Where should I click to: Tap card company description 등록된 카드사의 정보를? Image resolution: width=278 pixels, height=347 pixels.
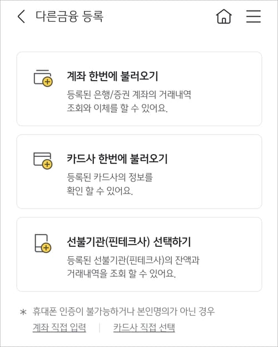coord(110,184)
